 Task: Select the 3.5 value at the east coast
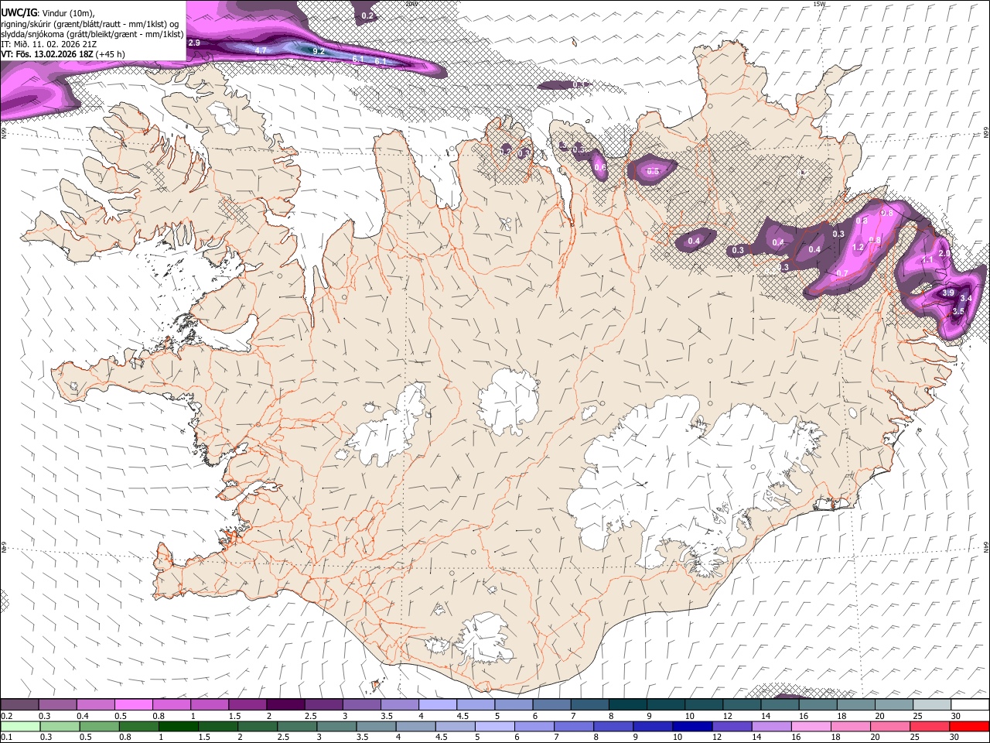point(958,311)
